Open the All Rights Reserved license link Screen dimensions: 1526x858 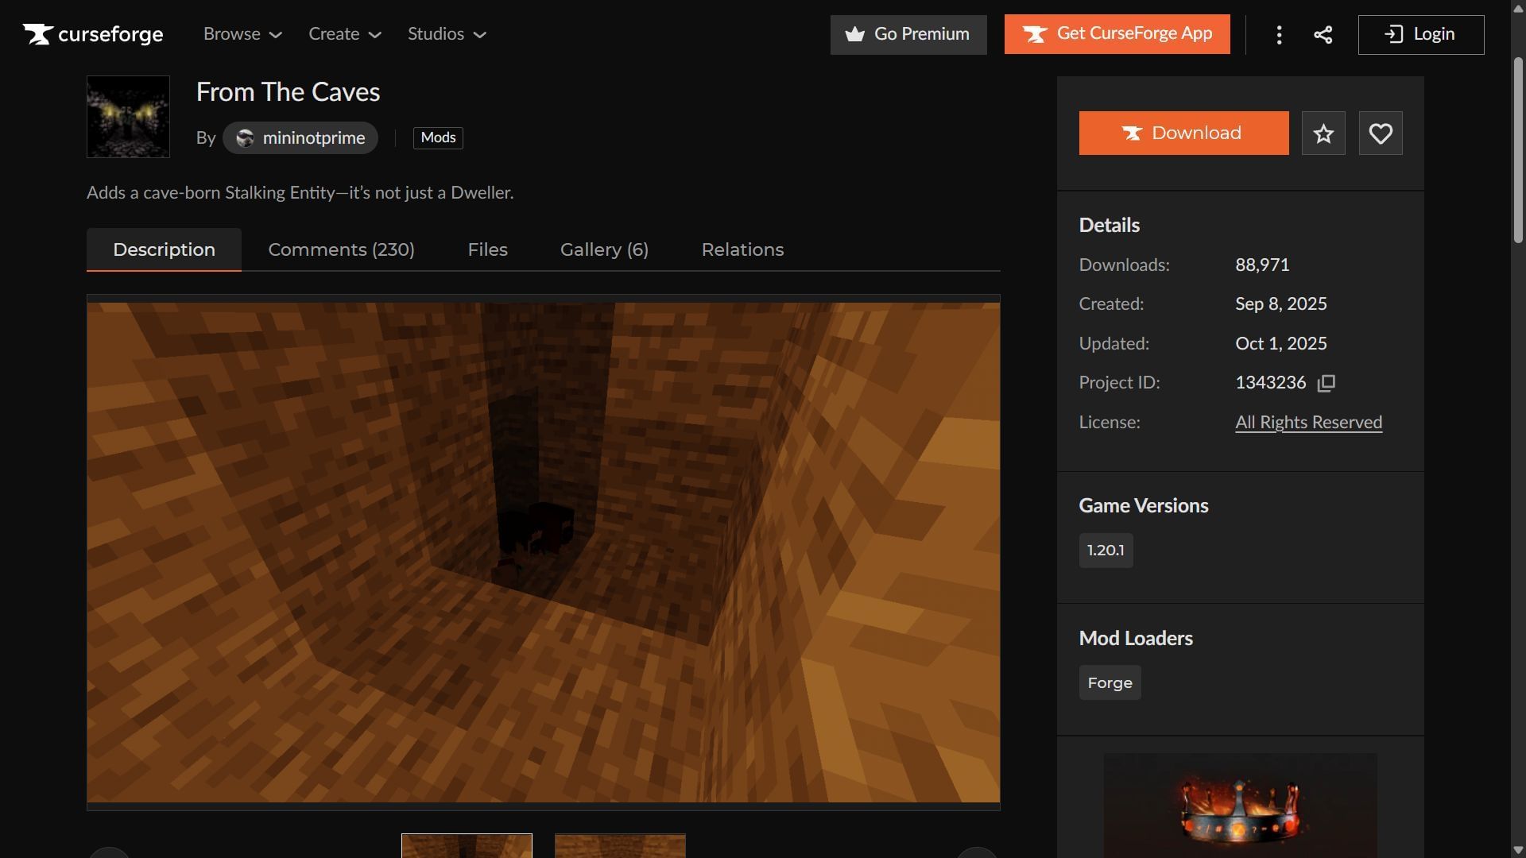pyautogui.click(x=1308, y=423)
